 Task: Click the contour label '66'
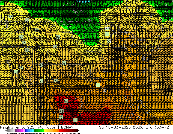tap(27, 20)
